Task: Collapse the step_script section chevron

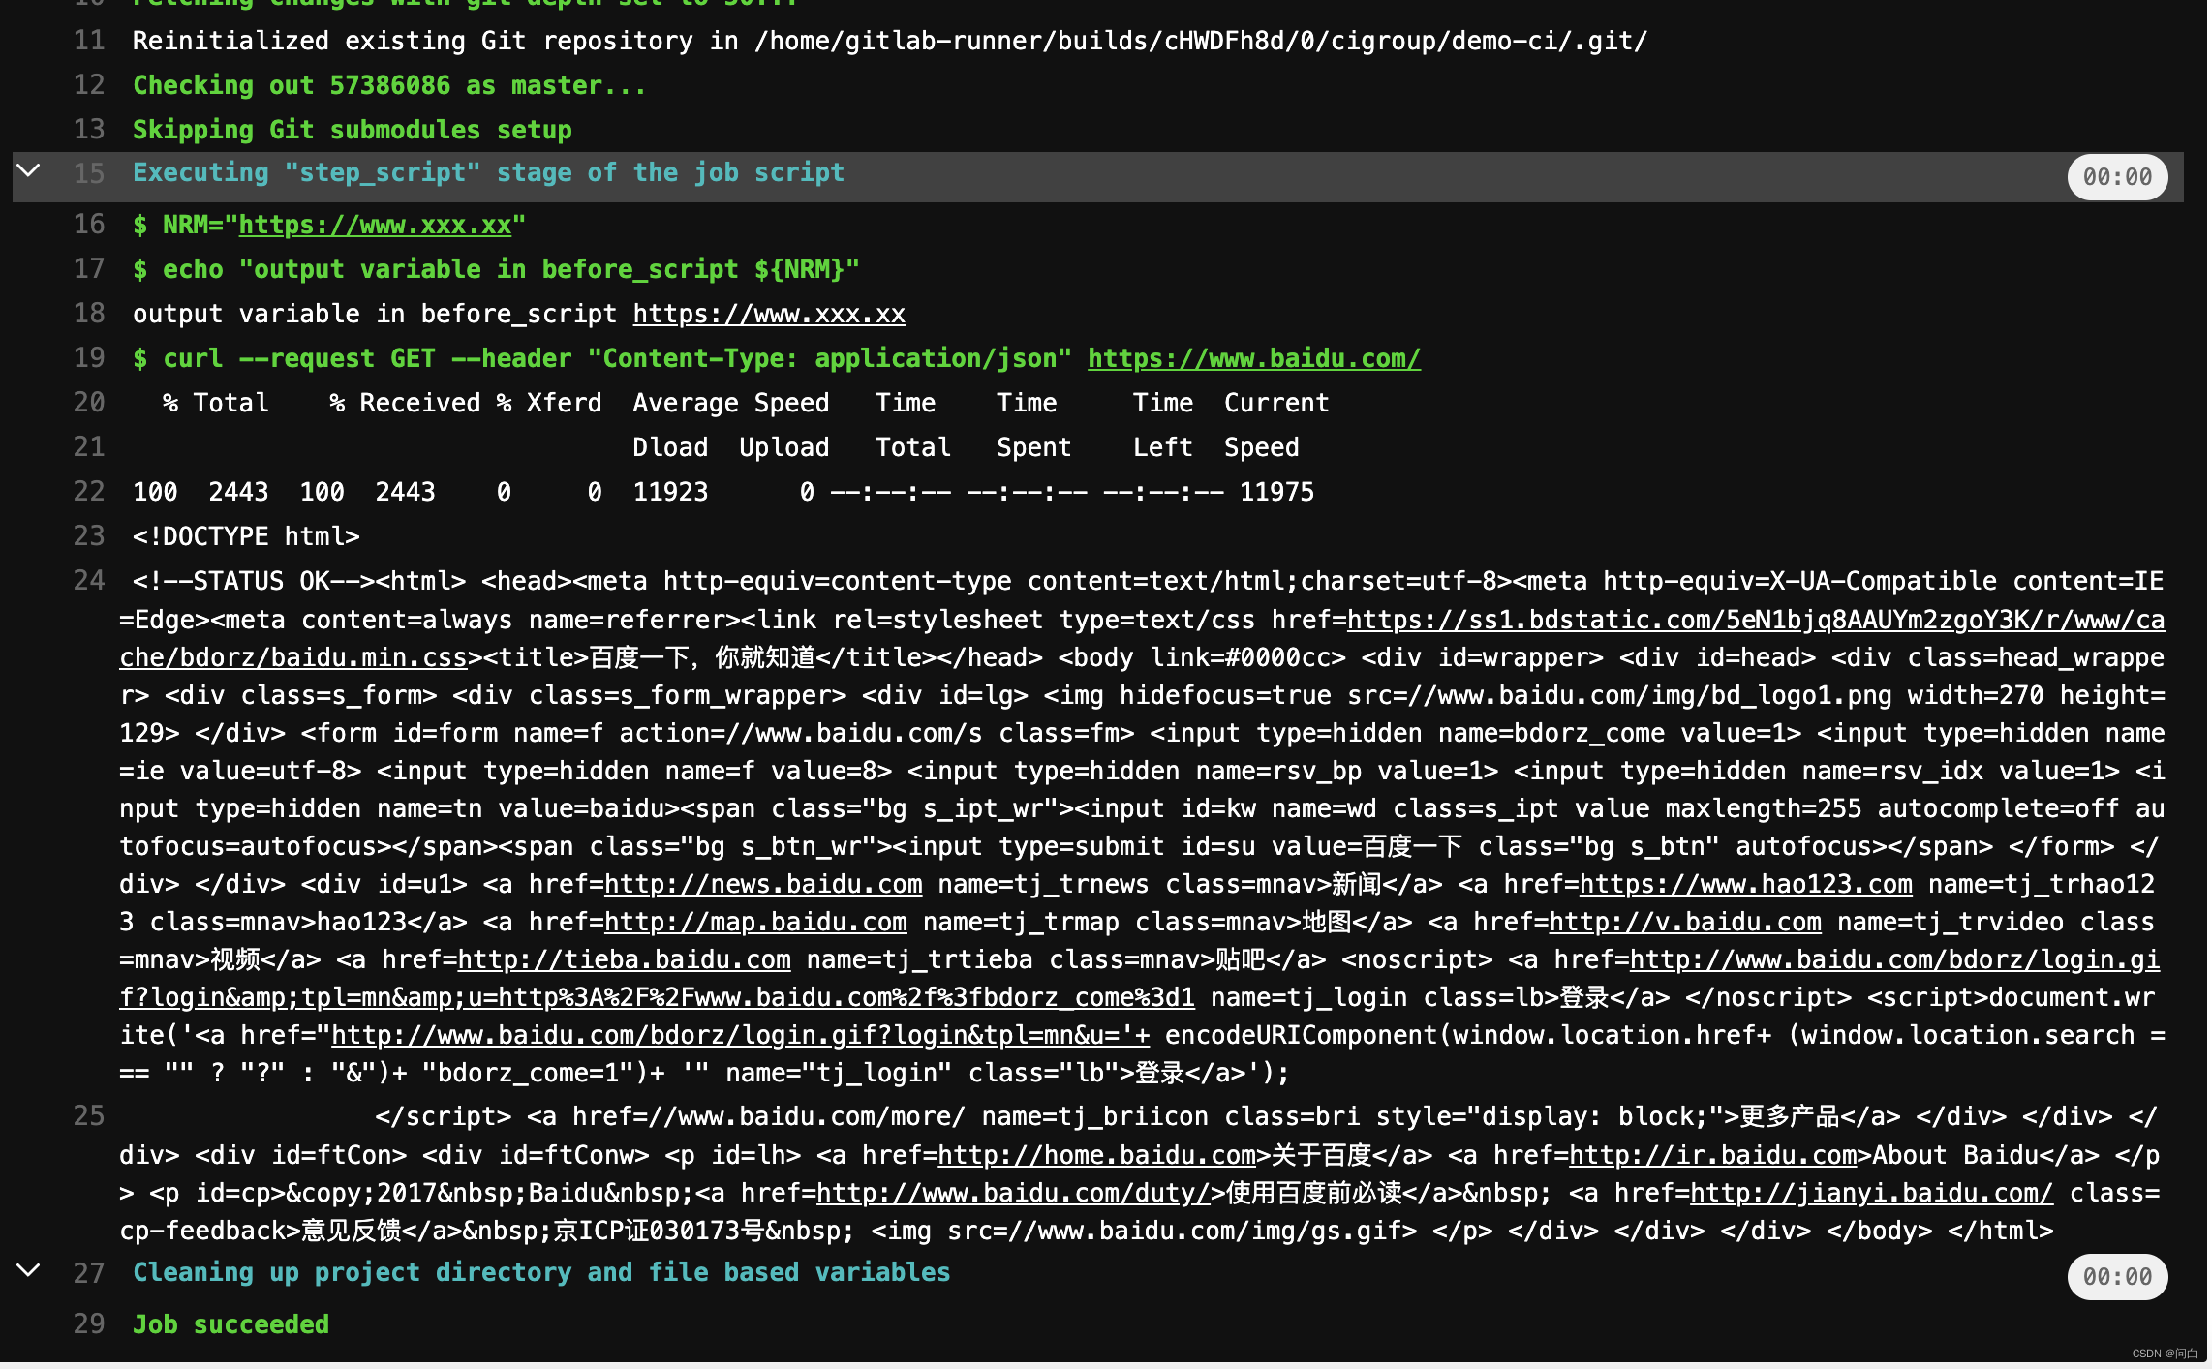Action: point(29,171)
